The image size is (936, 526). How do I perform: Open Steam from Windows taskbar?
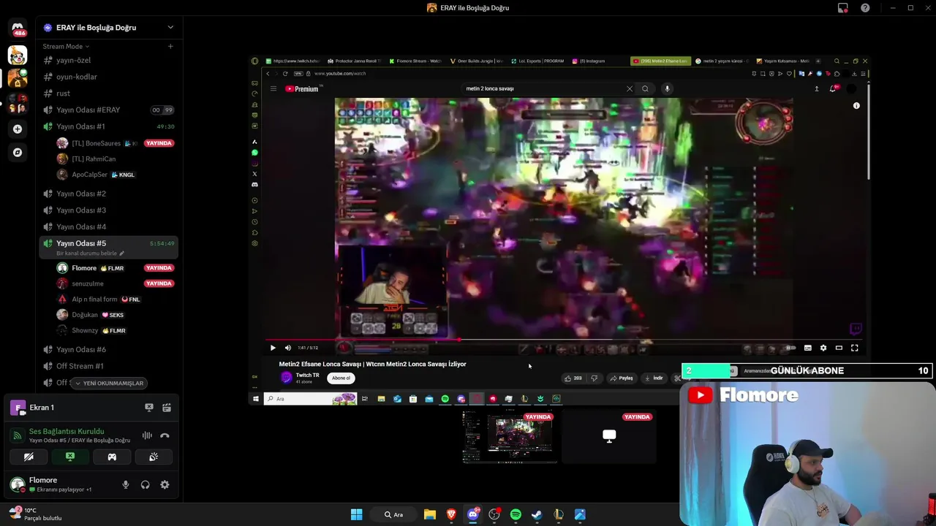click(x=537, y=514)
